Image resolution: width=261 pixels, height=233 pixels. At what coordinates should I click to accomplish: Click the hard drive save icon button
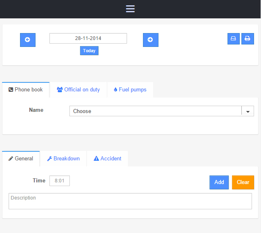(233, 39)
